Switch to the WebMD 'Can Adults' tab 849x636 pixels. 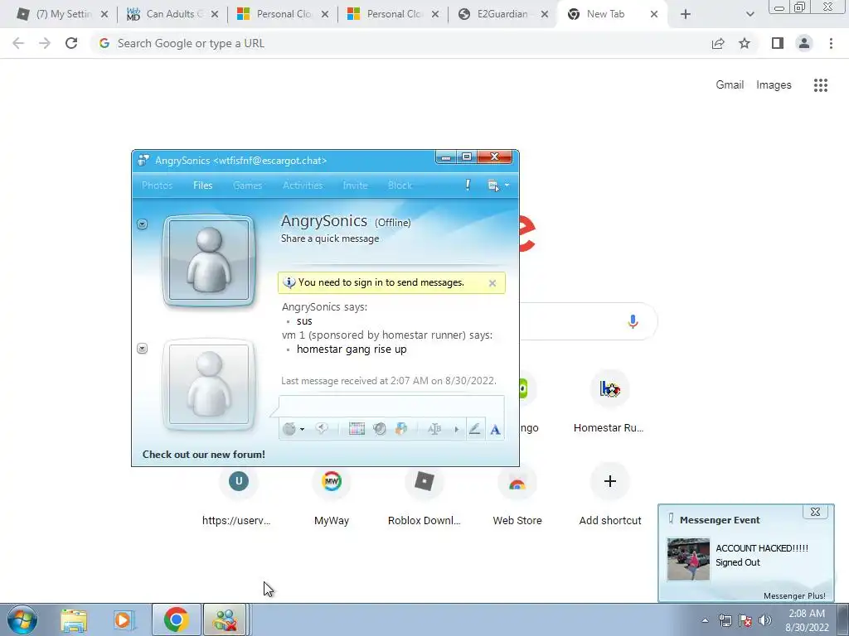coord(172,14)
